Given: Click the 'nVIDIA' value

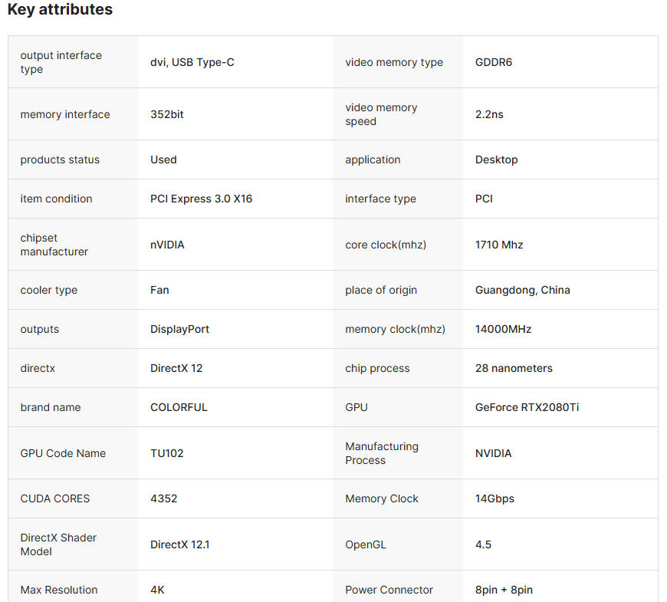Looking at the screenshot, I should tap(167, 245).
